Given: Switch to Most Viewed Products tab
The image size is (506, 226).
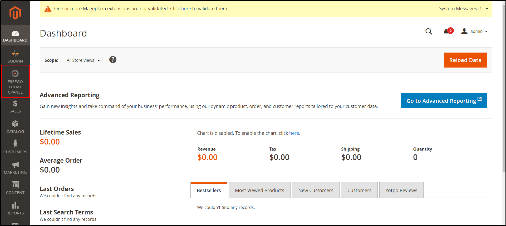Looking at the screenshot, I should (x=259, y=190).
